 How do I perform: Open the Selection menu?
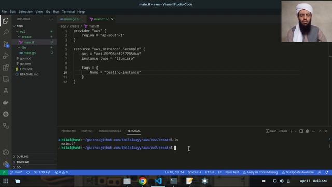click(x=25, y=12)
